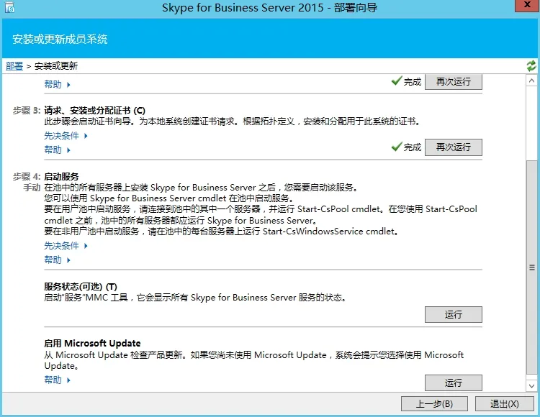The height and width of the screenshot is (417, 540).
Task: Click the vertical scrollbar thumb
Action: (532, 266)
